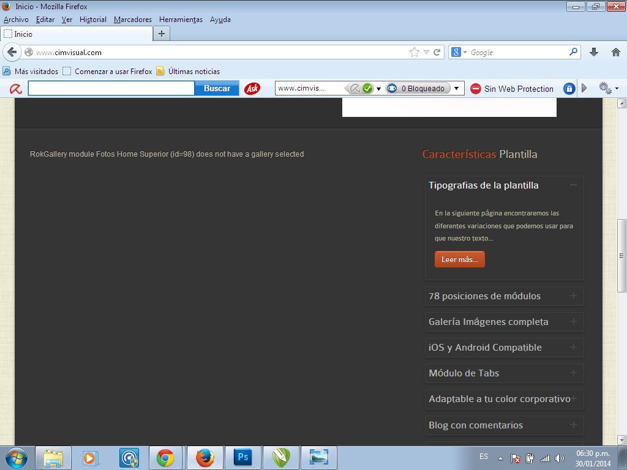Click the search magnifier in Google box
Image resolution: width=627 pixels, height=470 pixels.
(x=573, y=52)
